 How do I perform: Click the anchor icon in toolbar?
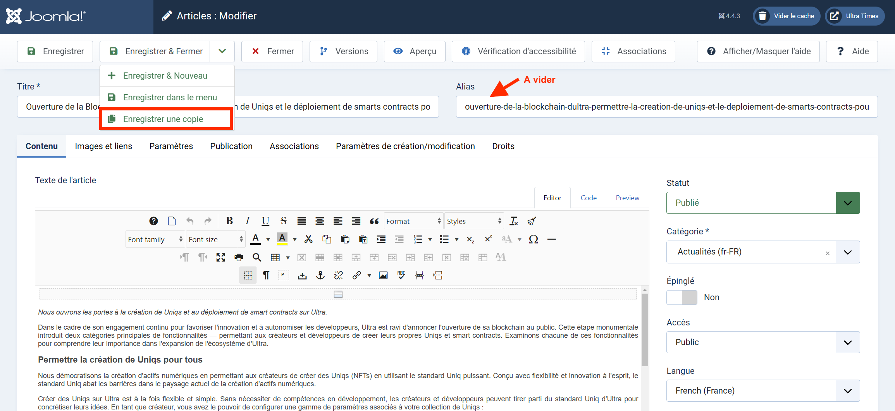tap(320, 275)
